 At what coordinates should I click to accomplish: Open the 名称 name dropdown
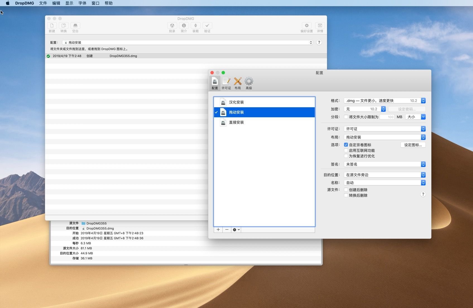pos(385,183)
